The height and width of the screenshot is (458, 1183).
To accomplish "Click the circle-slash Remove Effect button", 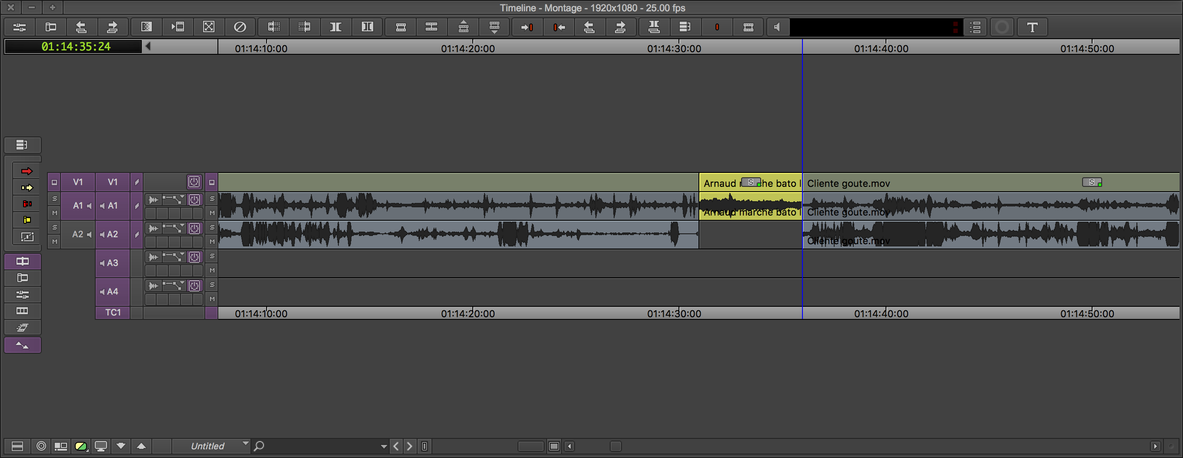I will [x=240, y=27].
